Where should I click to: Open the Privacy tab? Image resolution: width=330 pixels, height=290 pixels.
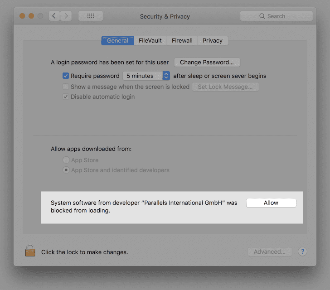[x=213, y=41]
